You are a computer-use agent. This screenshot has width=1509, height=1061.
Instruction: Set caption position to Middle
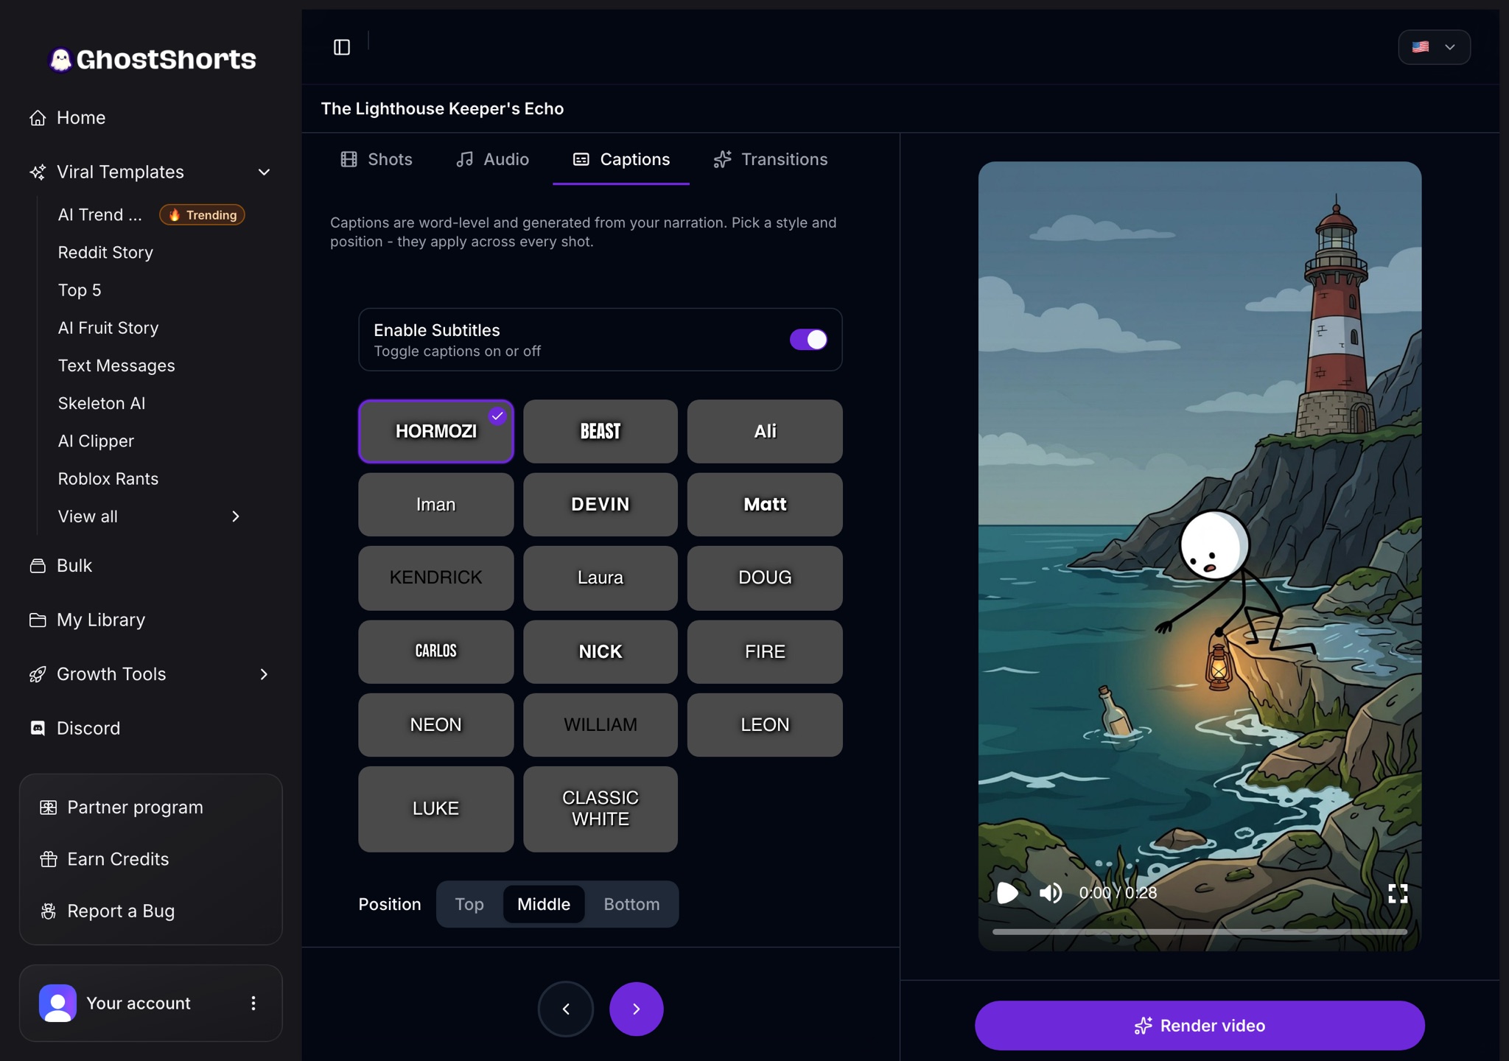(x=544, y=904)
